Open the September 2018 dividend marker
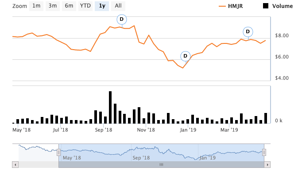298x171 pixels. pyautogui.click(x=122, y=19)
